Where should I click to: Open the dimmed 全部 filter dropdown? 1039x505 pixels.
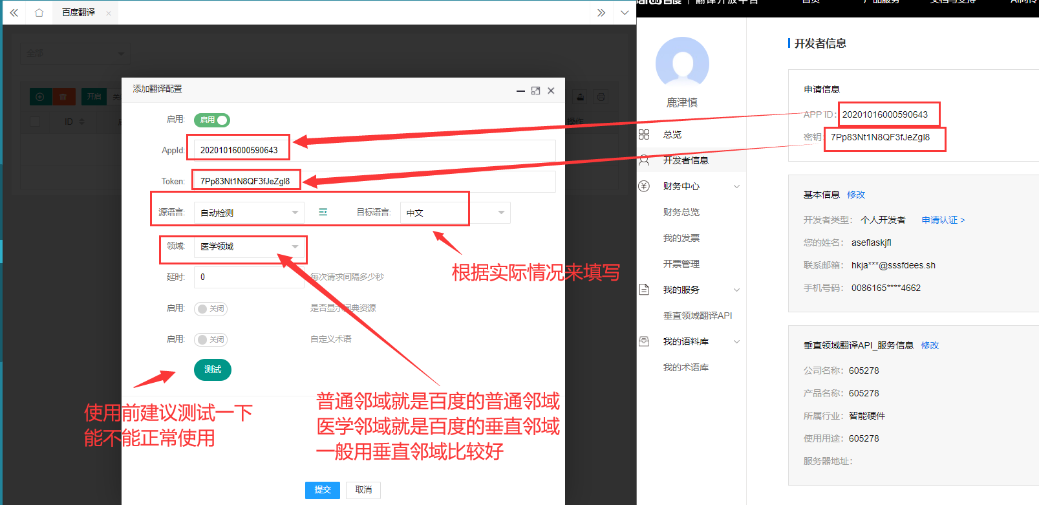pos(75,53)
